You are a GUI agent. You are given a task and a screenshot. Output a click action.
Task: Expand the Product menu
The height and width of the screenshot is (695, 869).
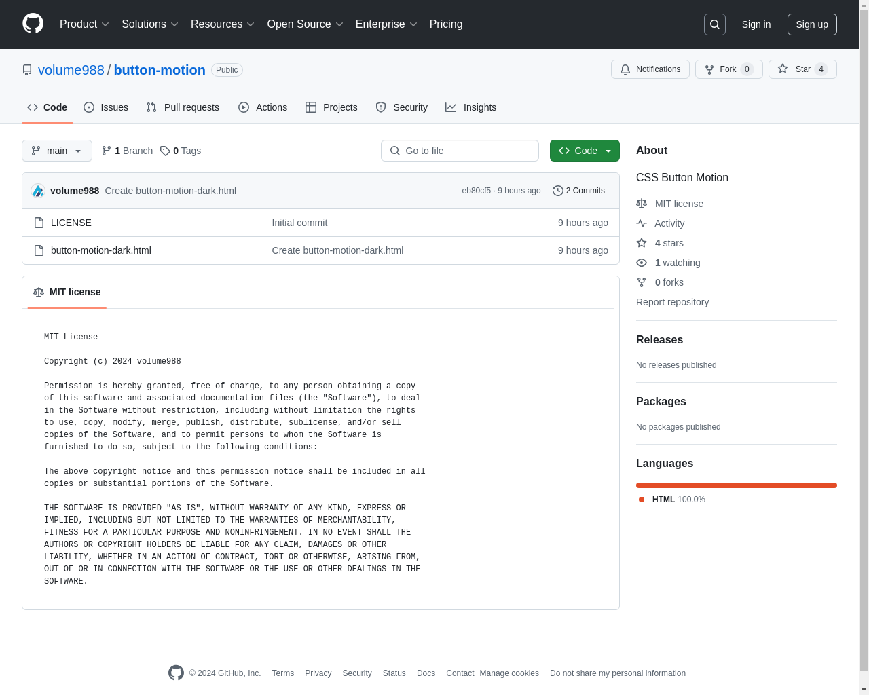(x=84, y=24)
